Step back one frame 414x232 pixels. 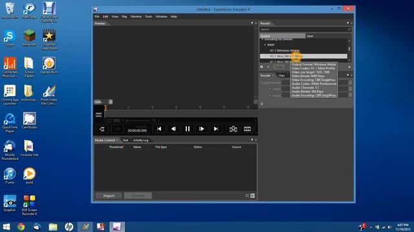(x=173, y=129)
